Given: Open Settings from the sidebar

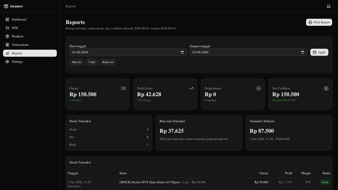Looking at the screenshot, I should point(30,61).
